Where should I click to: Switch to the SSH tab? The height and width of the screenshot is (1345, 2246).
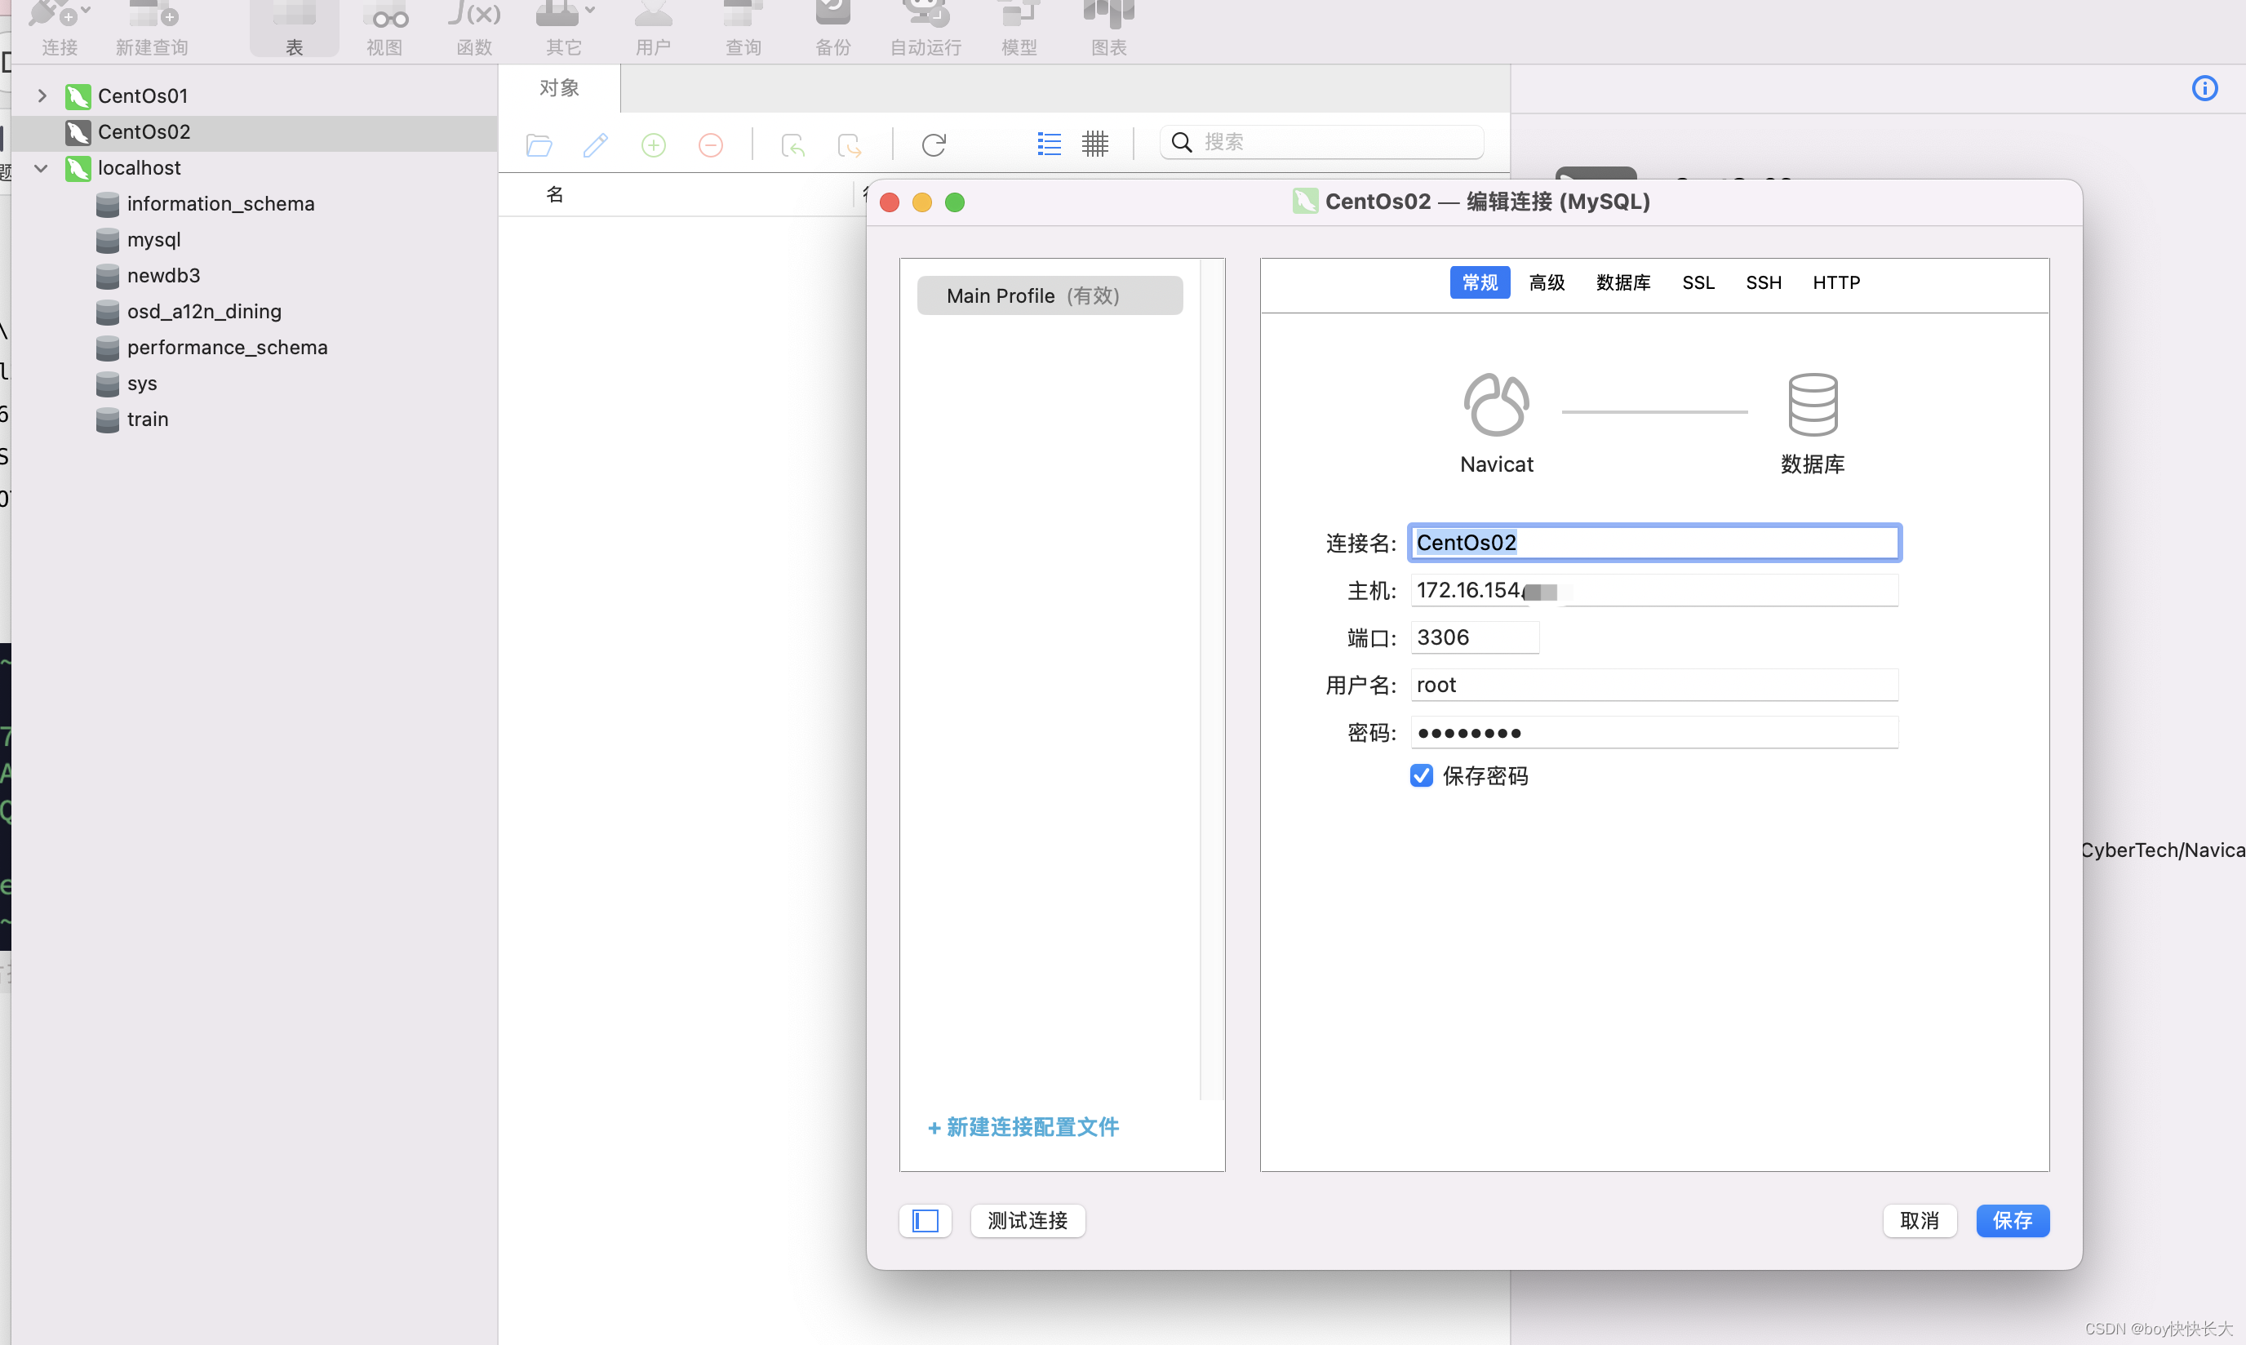click(x=1764, y=282)
